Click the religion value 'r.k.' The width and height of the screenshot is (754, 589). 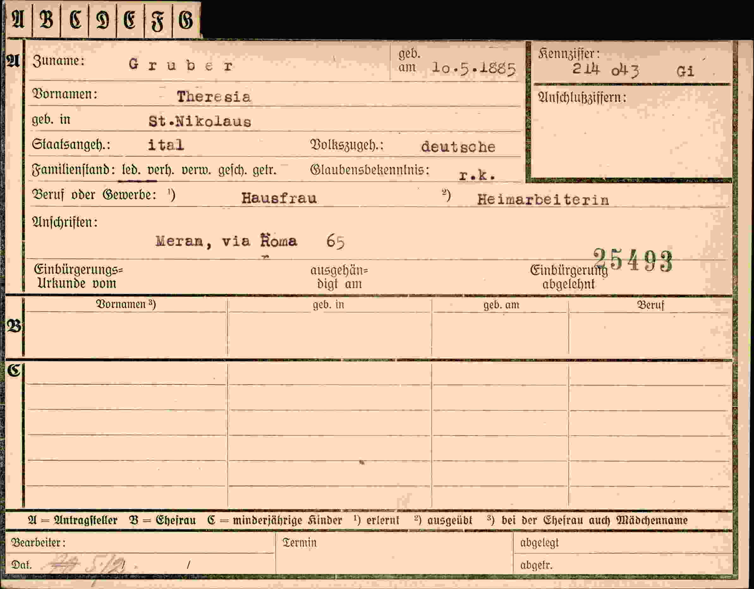tap(477, 176)
